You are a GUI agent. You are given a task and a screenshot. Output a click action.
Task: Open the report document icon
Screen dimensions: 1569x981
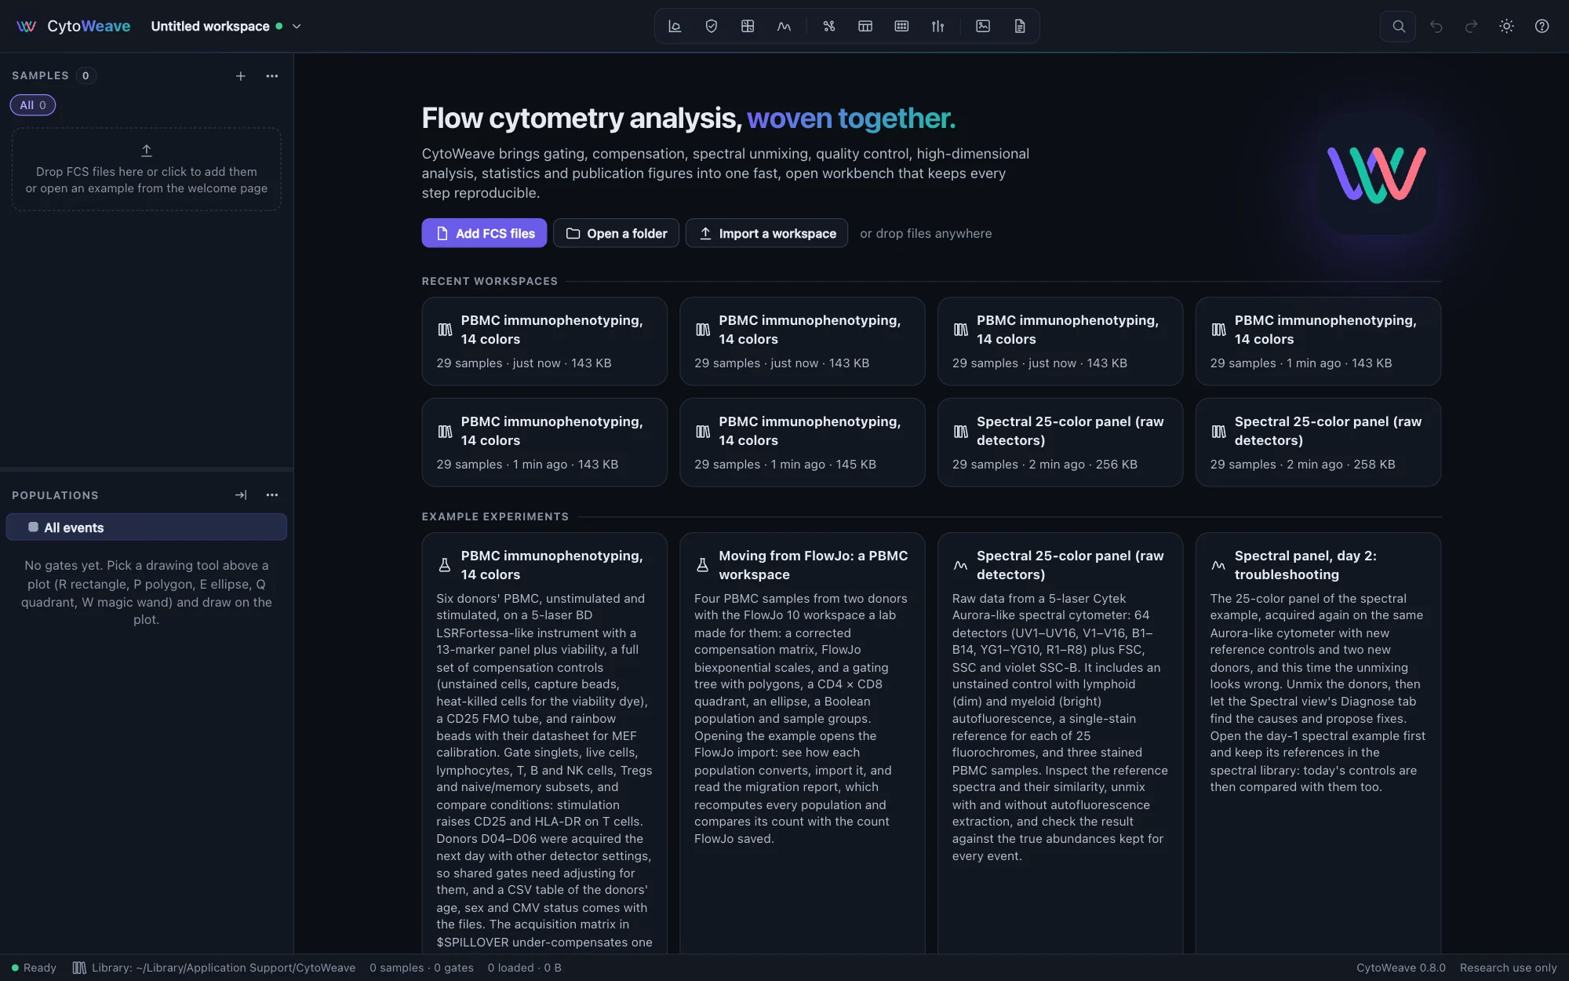(1020, 26)
